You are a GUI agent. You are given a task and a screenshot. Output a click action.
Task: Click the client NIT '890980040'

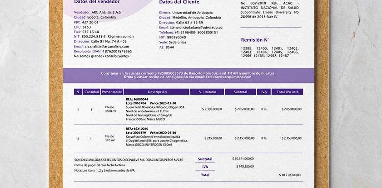click(176, 37)
